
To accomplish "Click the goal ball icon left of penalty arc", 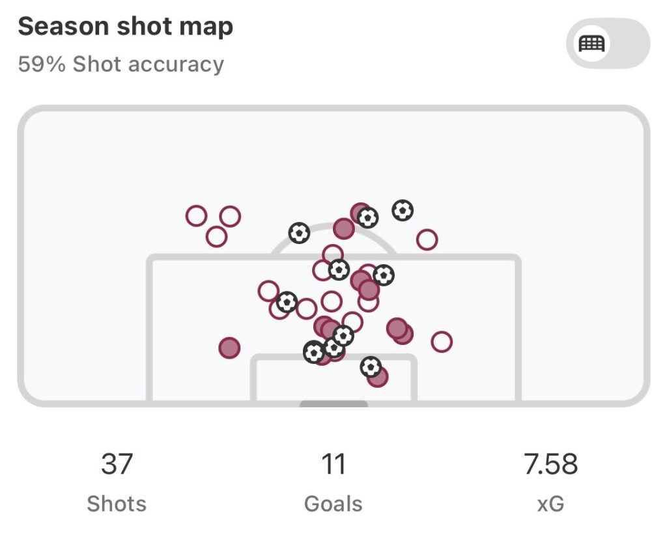I will [x=299, y=233].
